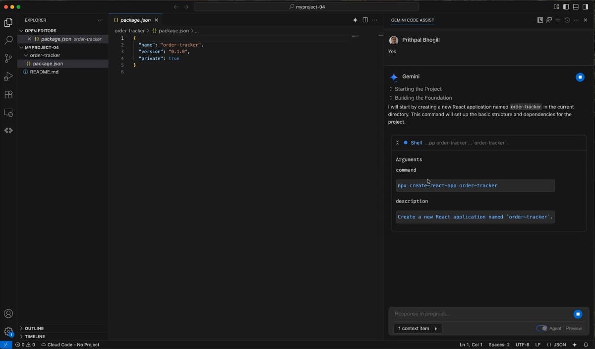Image resolution: width=595 pixels, height=349 pixels.
Task: Click Gemini sparkle status bar icon
Action: point(575,345)
